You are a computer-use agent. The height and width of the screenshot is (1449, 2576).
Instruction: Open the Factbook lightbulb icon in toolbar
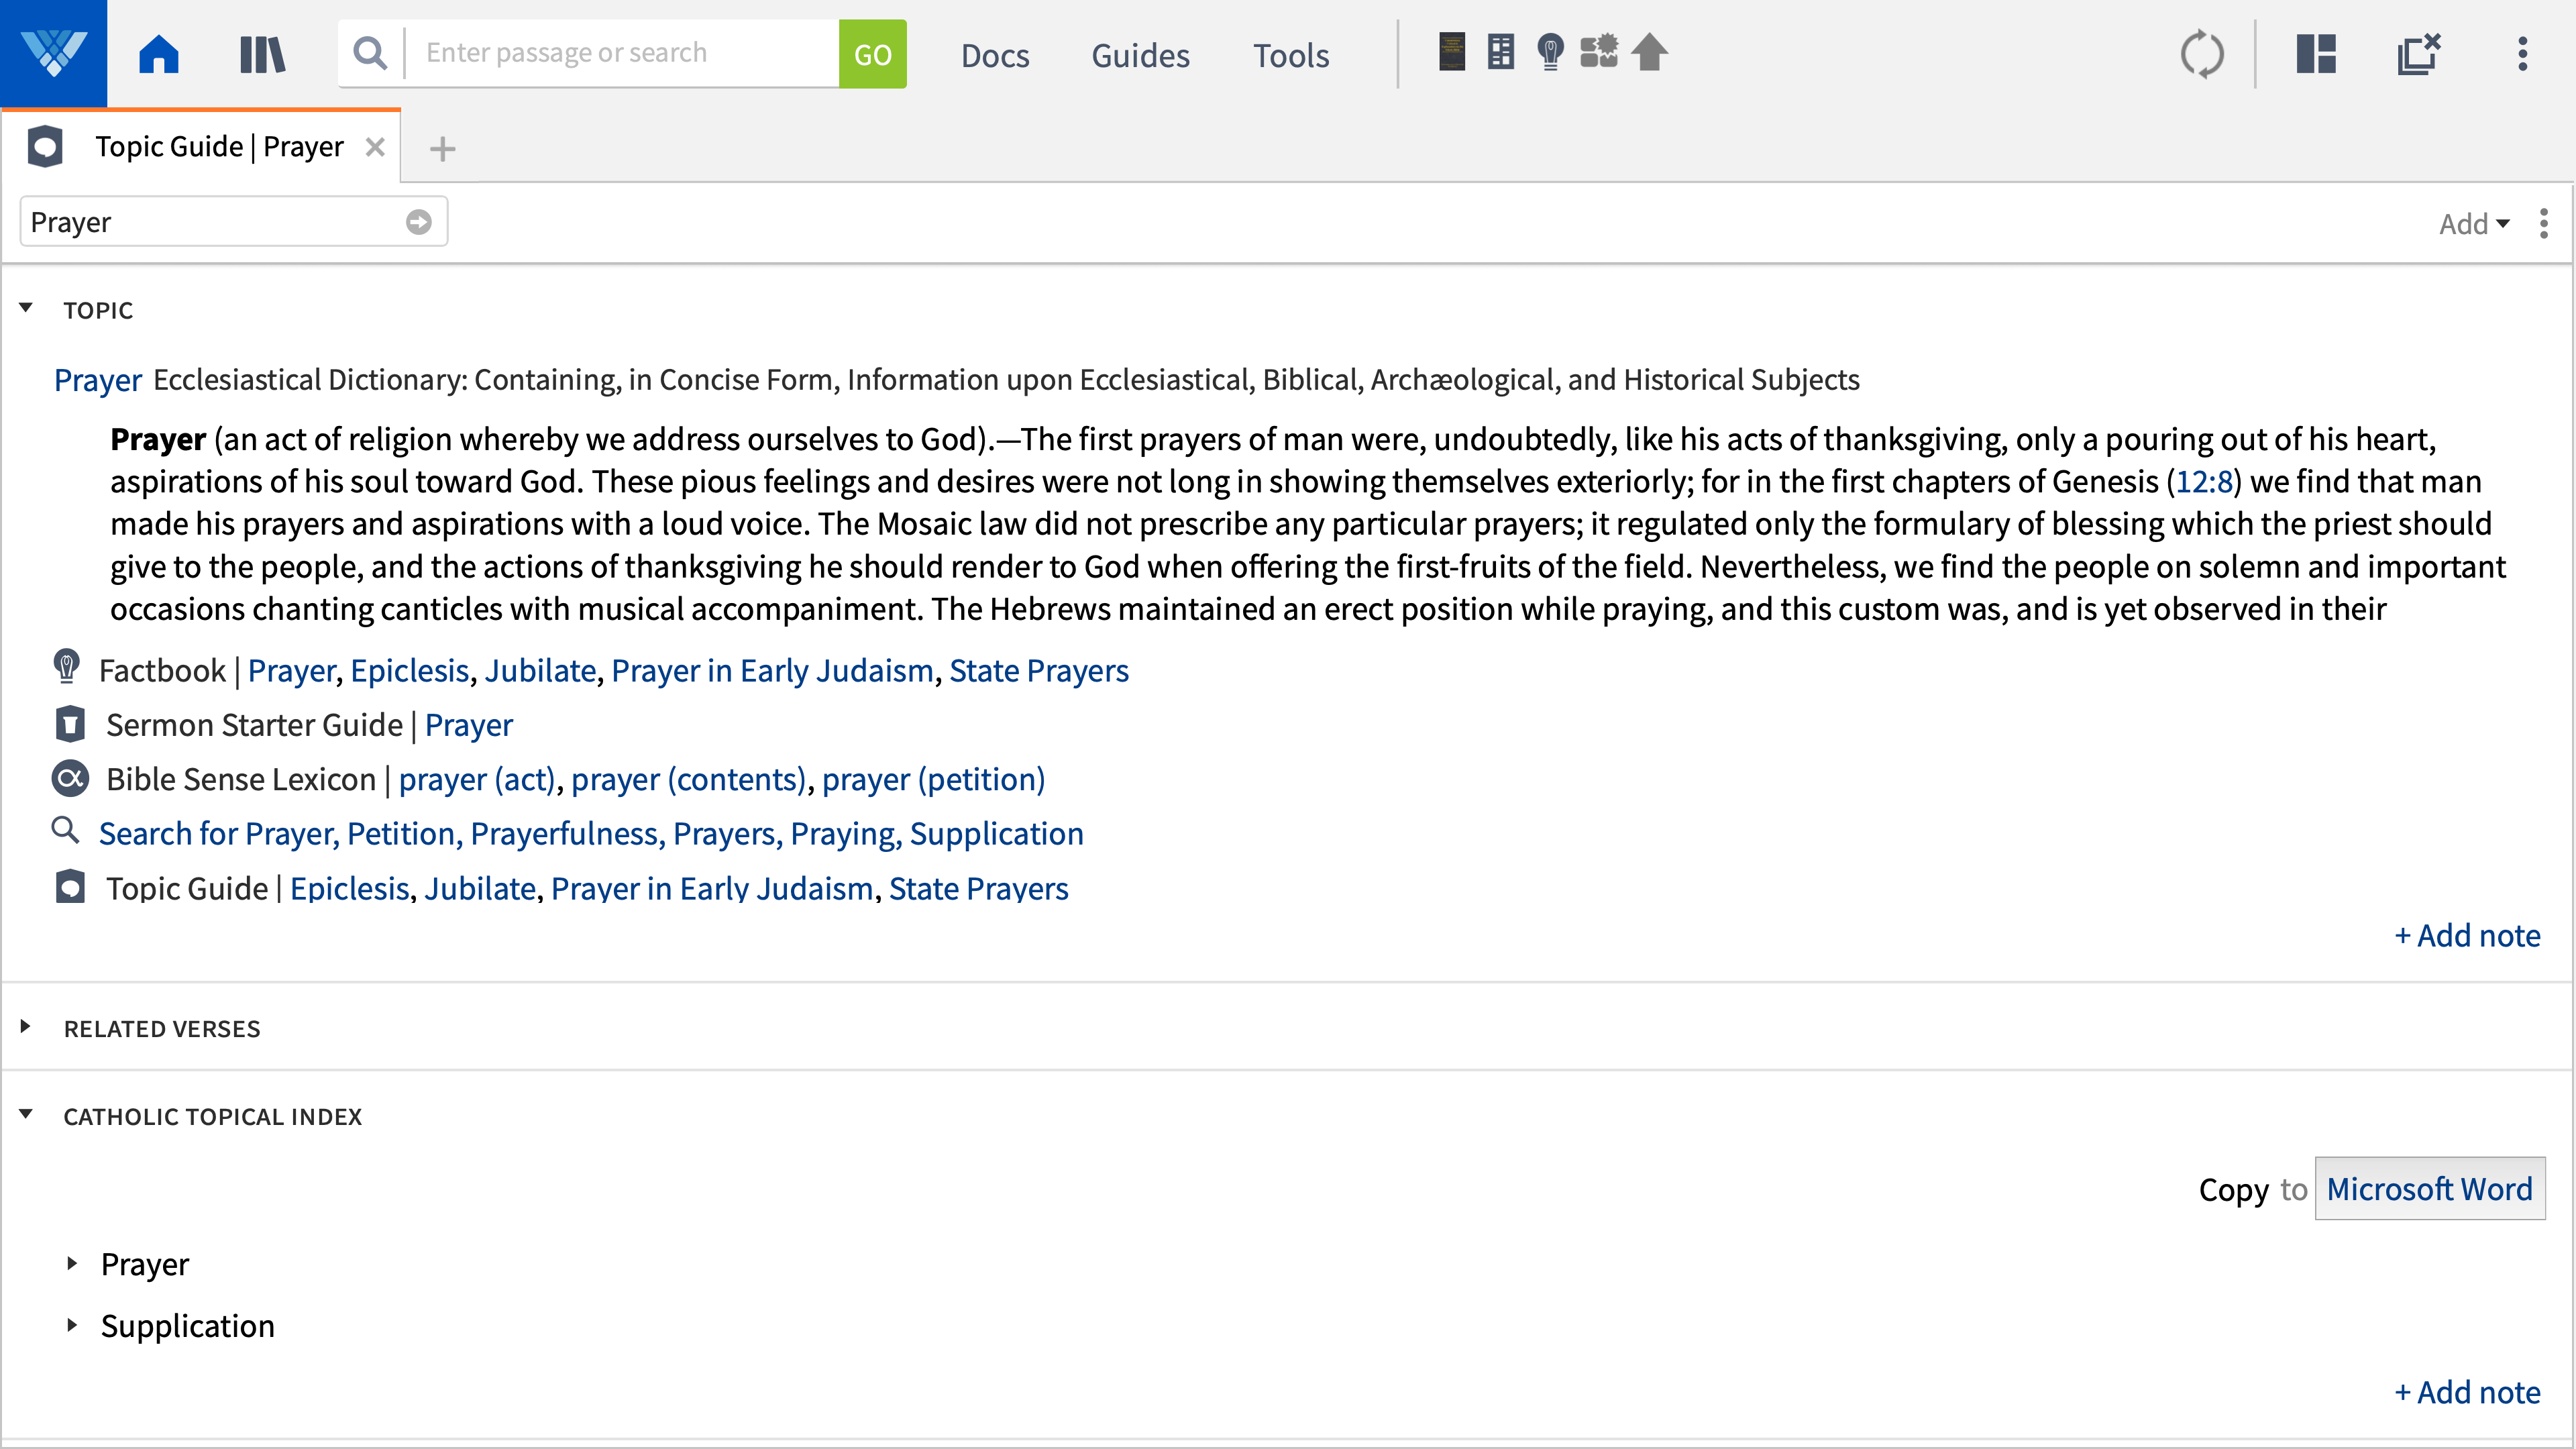pos(1550,54)
